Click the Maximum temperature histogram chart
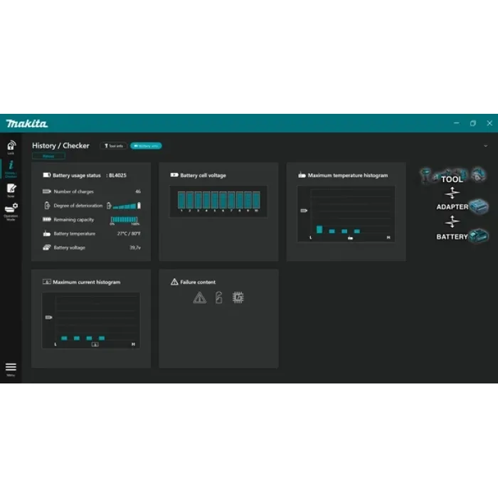The image size is (498, 498). point(346,213)
